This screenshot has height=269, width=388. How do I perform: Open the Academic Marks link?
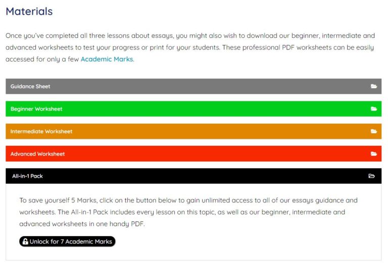point(107,59)
